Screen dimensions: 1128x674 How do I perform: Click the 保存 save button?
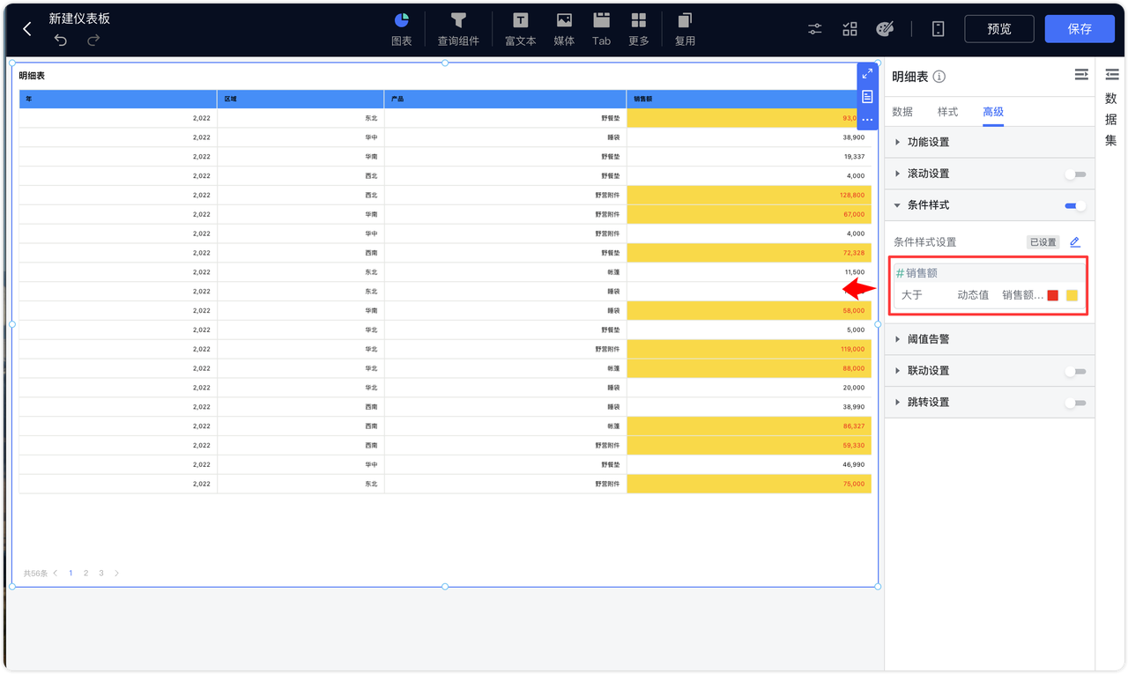click(1080, 29)
